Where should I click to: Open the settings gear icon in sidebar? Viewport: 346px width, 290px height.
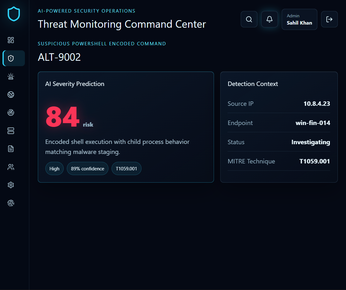click(11, 185)
